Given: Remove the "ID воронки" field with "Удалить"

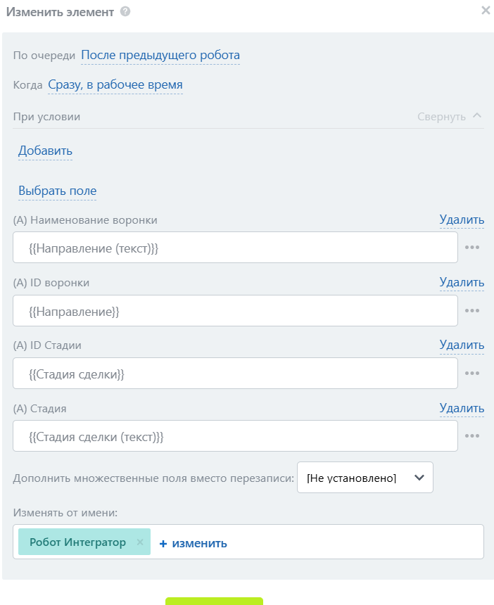Looking at the screenshot, I should (462, 281).
